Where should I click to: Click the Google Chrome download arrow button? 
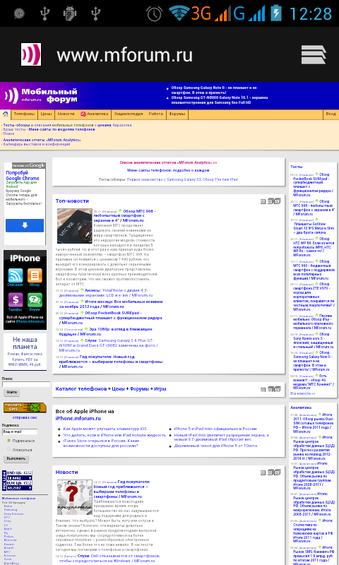click(25, 225)
